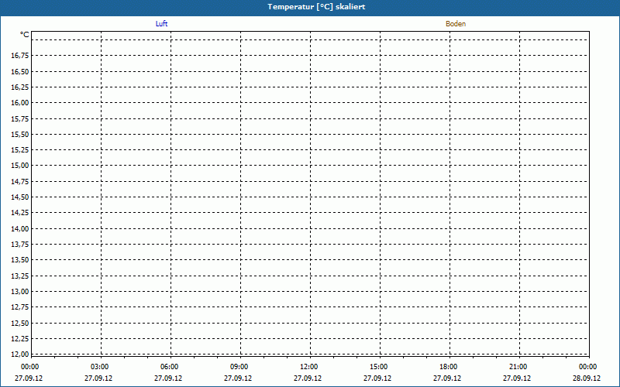The image size is (620, 387).
Task: Select the 13,25 y-axis value
Action: tap(20, 276)
